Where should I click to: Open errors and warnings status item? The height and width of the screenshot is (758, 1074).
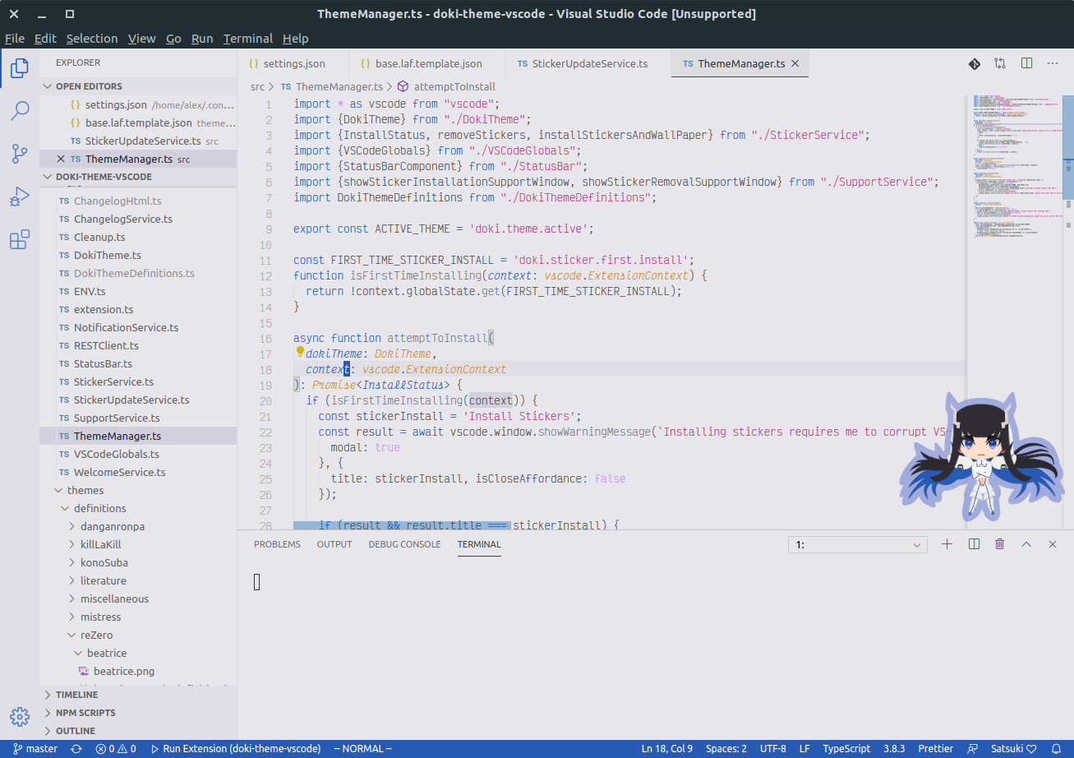click(x=116, y=749)
